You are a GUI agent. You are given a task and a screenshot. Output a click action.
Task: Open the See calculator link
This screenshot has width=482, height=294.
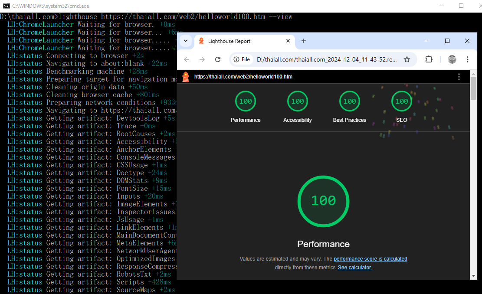point(354,267)
